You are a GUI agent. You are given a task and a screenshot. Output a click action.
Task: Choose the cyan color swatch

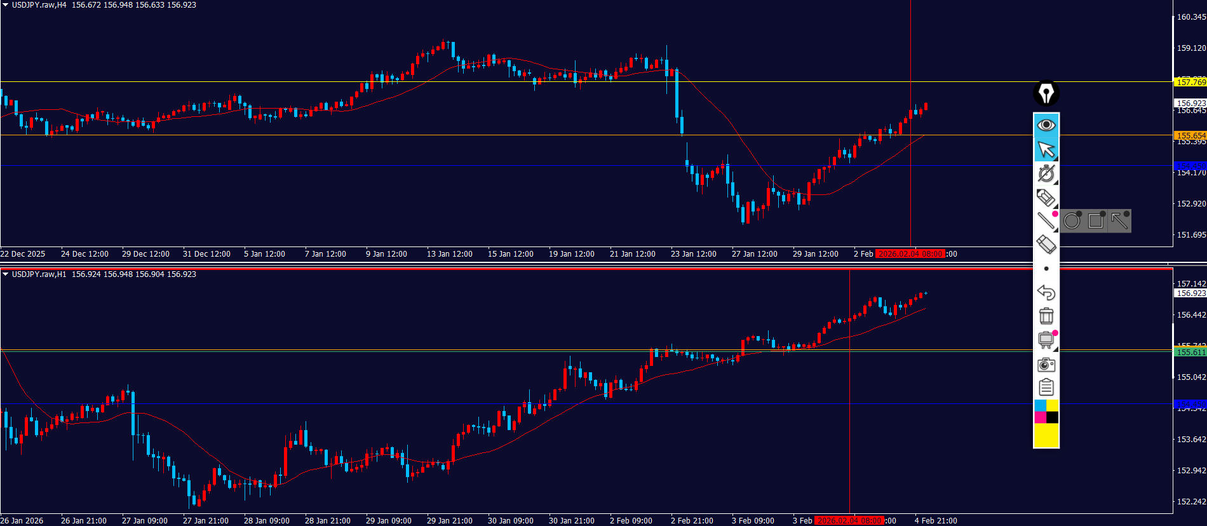coord(1040,405)
